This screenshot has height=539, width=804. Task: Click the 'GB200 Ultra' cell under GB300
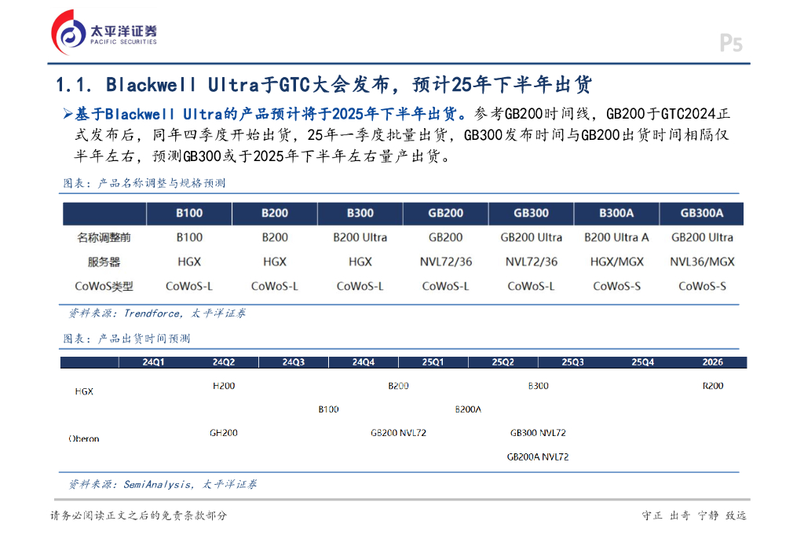click(532, 237)
